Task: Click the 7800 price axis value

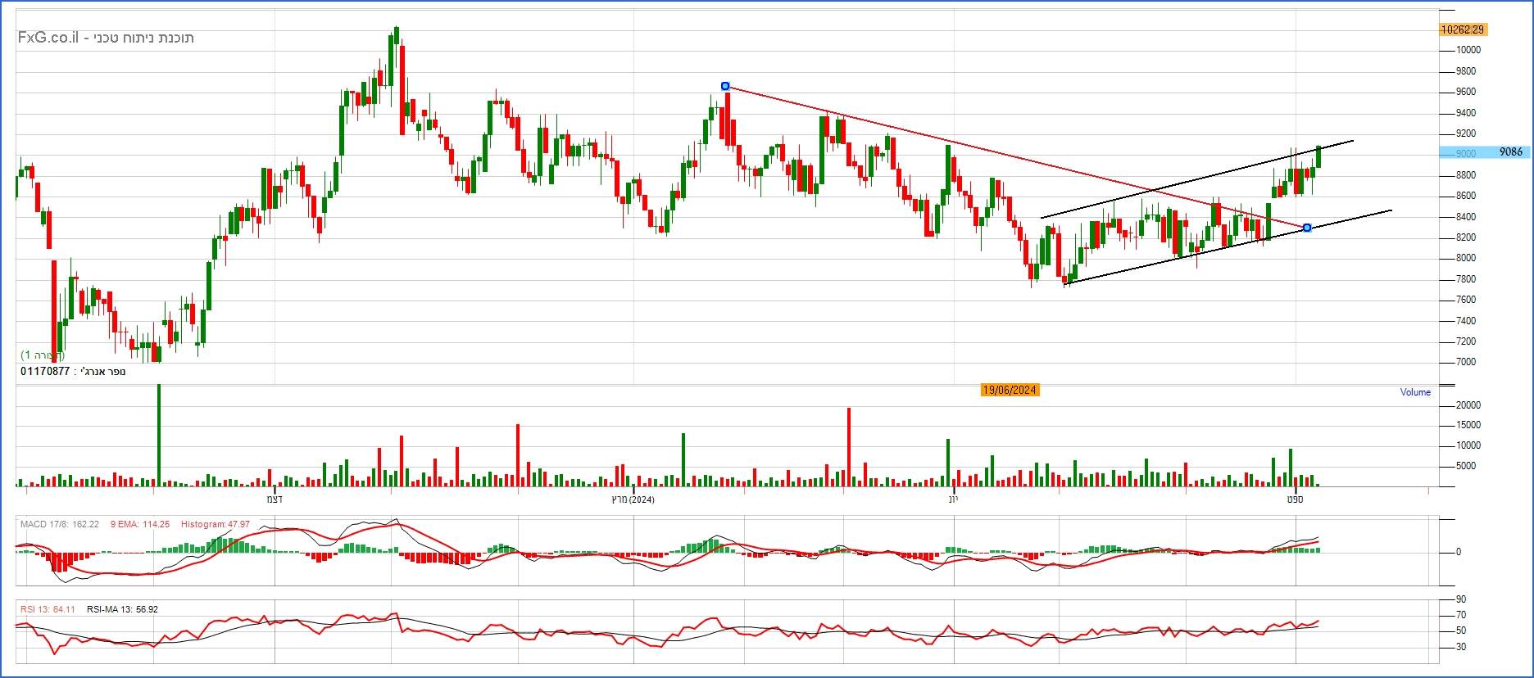Action: (1466, 279)
